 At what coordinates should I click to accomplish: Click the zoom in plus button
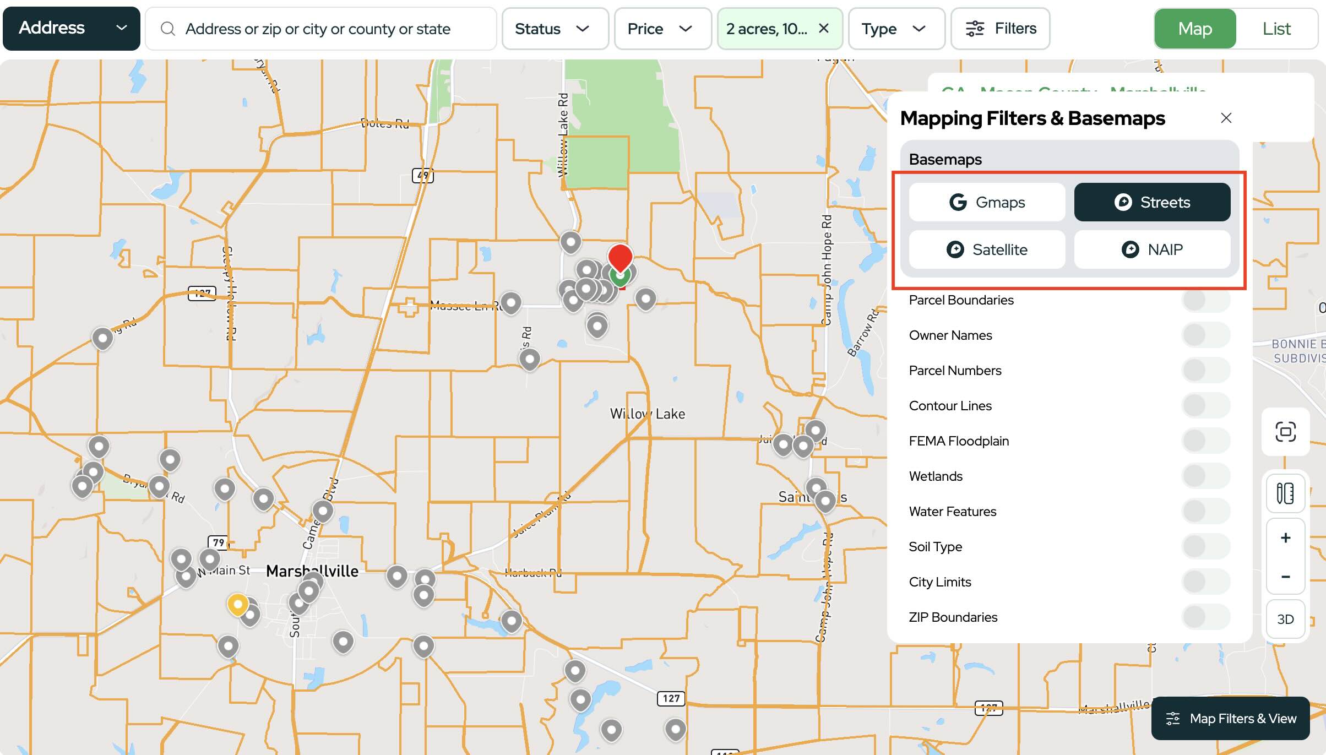(1285, 537)
